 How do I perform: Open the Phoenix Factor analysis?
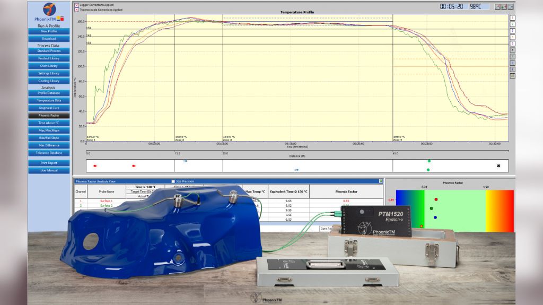pos(49,115)
